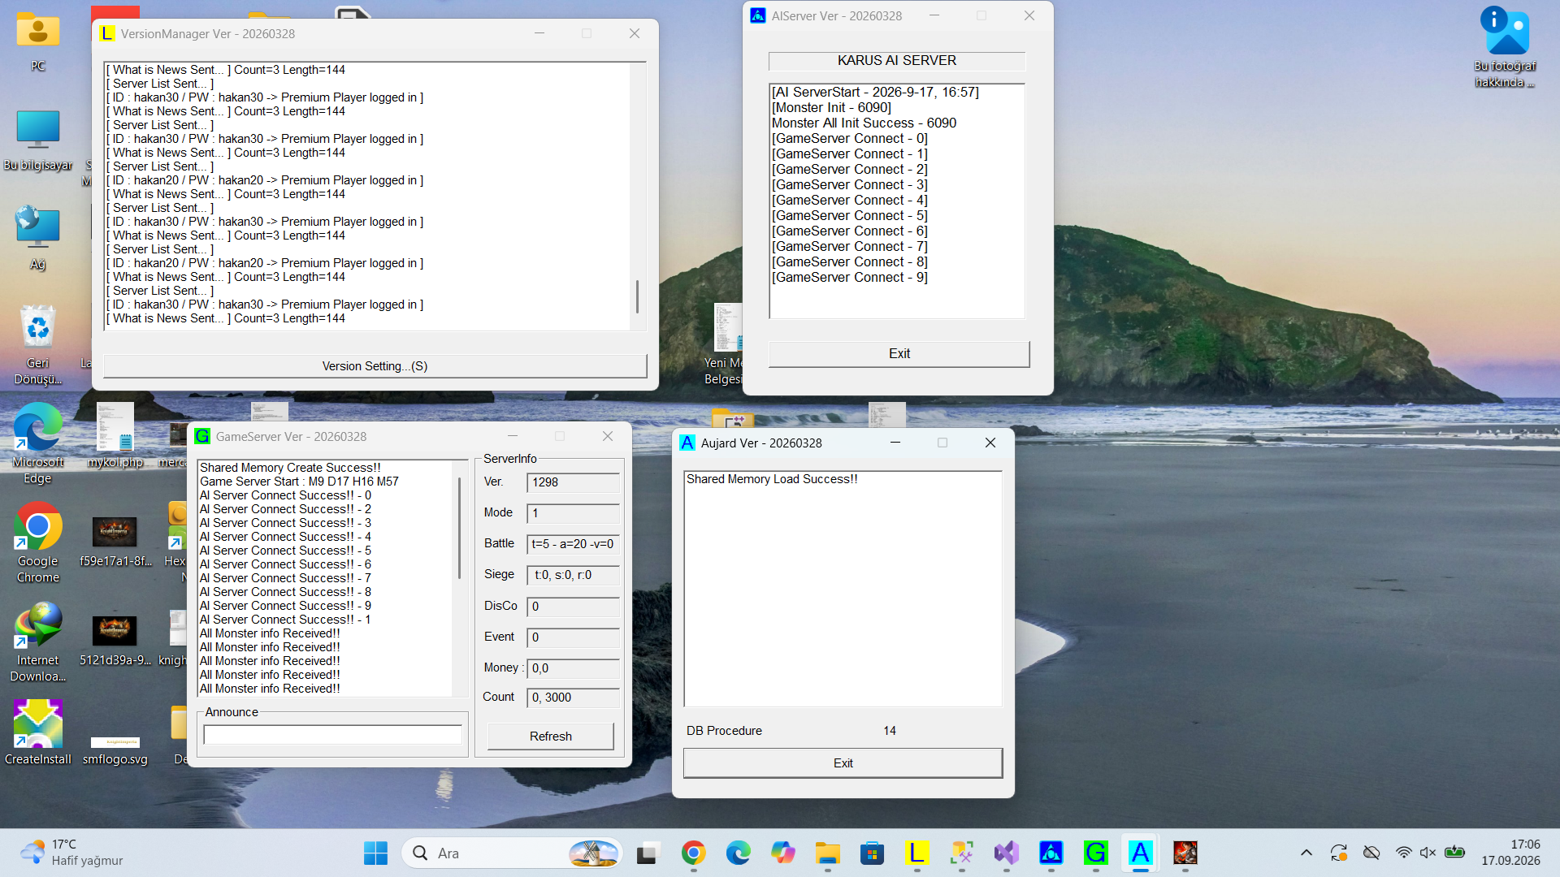Click Bu fotoğraf hakkında desktop icon
1560x877 pixels.
[x=1505, y=47]
